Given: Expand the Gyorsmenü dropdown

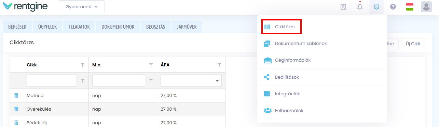Looking at the screenshot, I should click(x=82, y=7).
